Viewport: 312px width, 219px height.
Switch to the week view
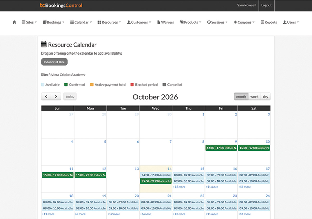tap(254, 97)
